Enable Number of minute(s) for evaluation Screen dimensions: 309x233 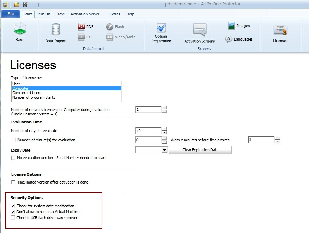pos(14,140)
